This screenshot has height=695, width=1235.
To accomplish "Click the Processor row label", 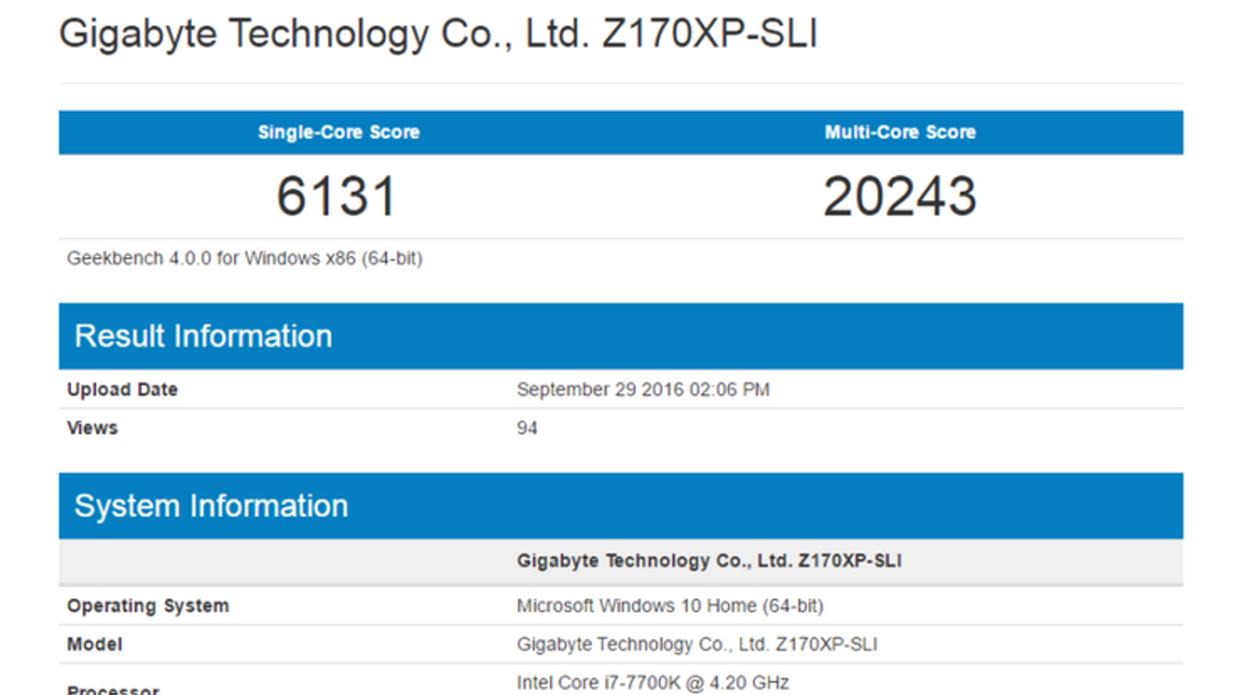I will coord(113,689).
